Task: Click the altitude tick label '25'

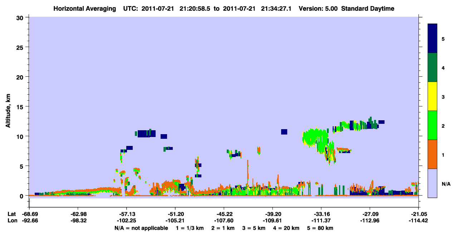Action: pyautogui.click(x=20, y=47)
